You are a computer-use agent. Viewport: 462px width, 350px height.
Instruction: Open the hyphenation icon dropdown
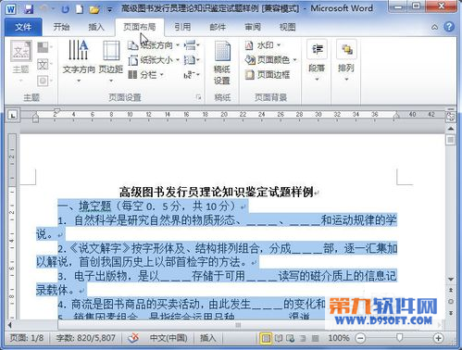tap(192, 75)
